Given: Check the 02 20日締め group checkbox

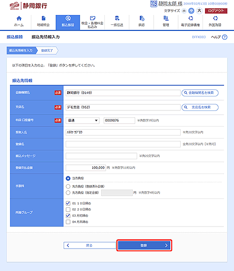Looking at the screenshot, I should click(x=68, y=210).
